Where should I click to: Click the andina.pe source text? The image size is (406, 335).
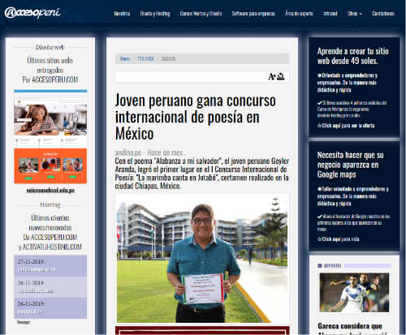click(x=128, y=152)
